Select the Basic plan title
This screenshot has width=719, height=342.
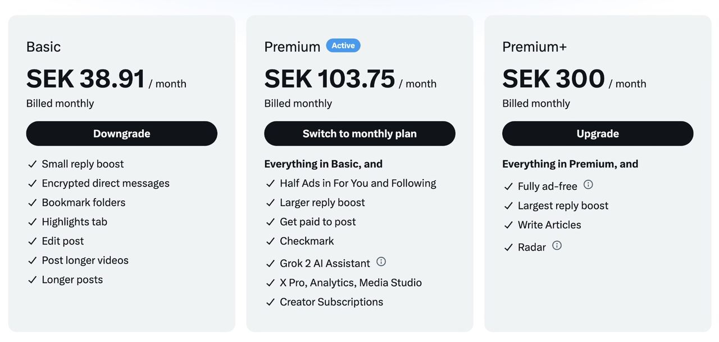(43, 47)
